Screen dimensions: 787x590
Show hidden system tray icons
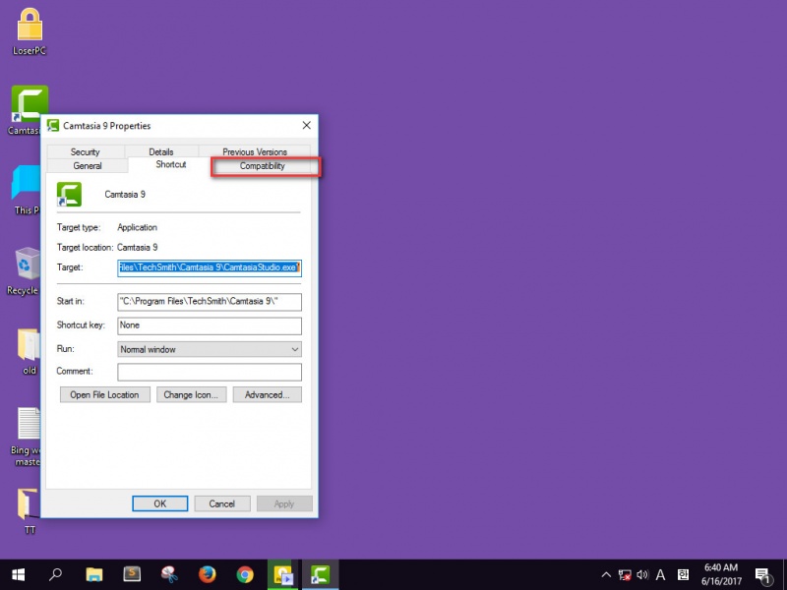pos(606,575)
